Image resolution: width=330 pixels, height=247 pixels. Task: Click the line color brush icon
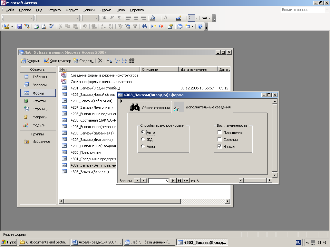(x=179, y=18)
